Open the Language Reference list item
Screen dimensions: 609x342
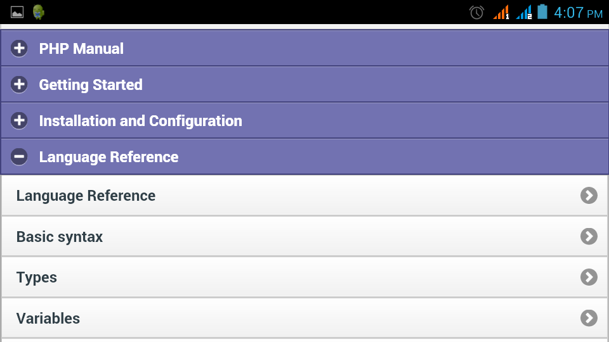(x=86, y=196)
